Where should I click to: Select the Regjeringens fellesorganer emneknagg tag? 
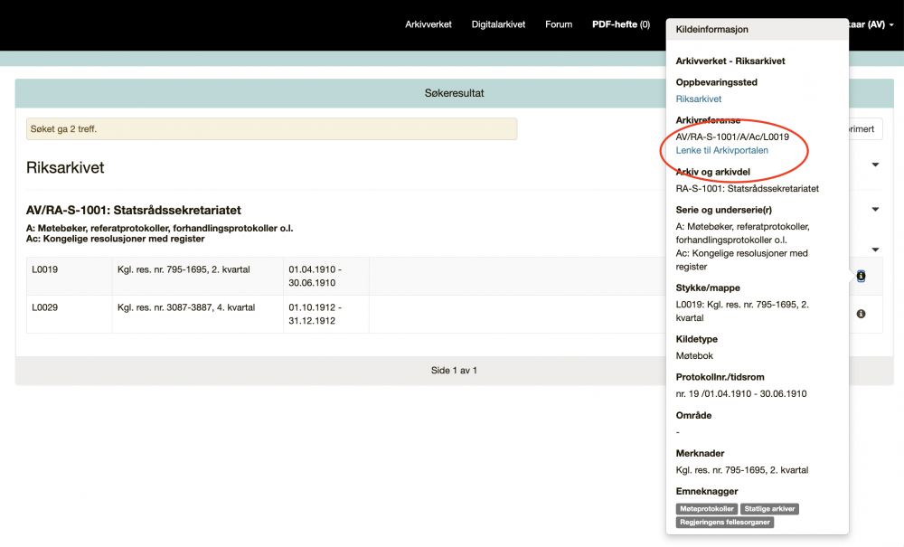coord(724,523)
